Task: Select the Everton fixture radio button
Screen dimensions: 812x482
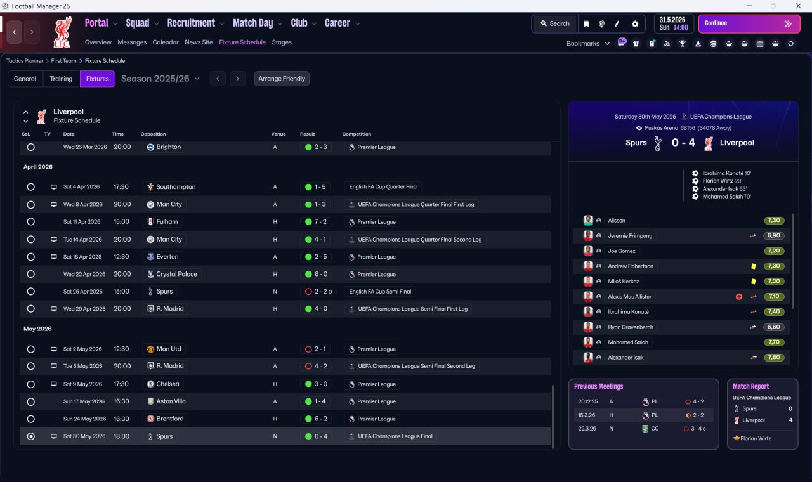Action: point(30,257)
